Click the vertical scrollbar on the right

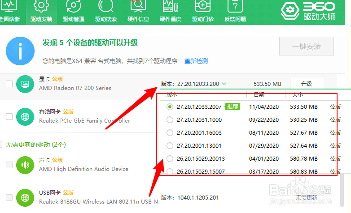click(x=342, y=190)
